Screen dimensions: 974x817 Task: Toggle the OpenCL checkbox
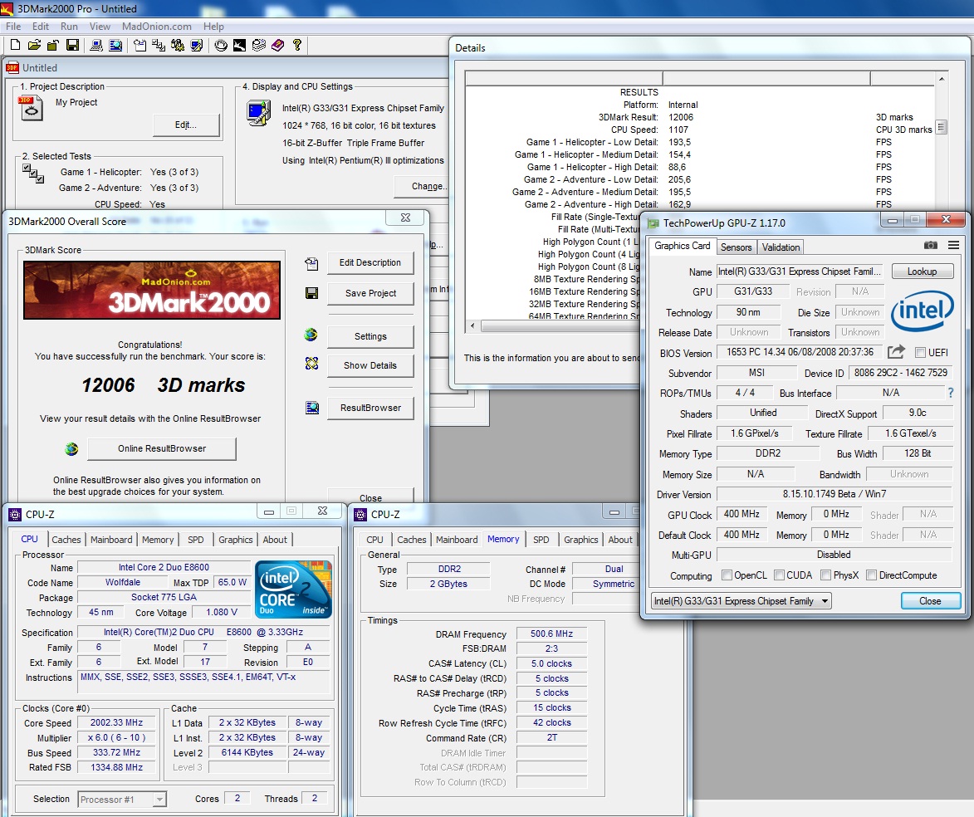click(727, 575)
